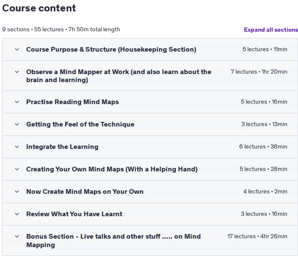298x256 pixels.
Task: Expand chevron for Review What You Have Learnt
Action: pyautogui.click(x=17, y=214)
